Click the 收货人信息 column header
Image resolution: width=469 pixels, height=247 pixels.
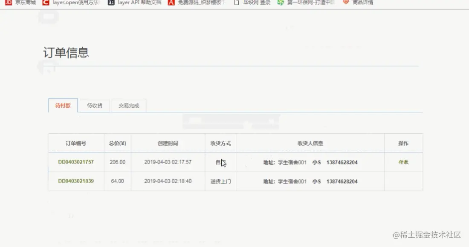310,144
